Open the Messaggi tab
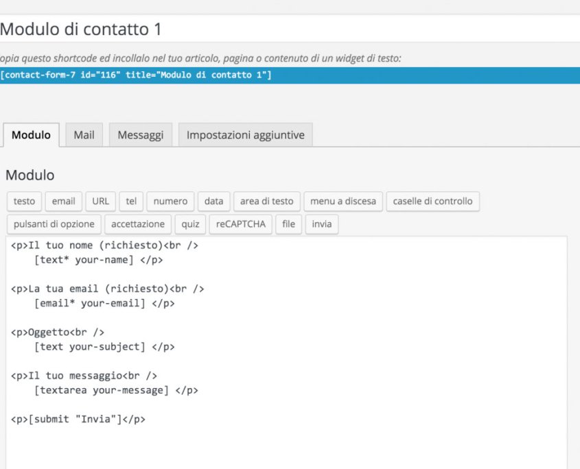 (140, 134)
